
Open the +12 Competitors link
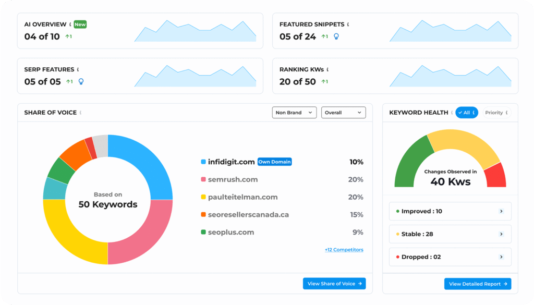344,250
